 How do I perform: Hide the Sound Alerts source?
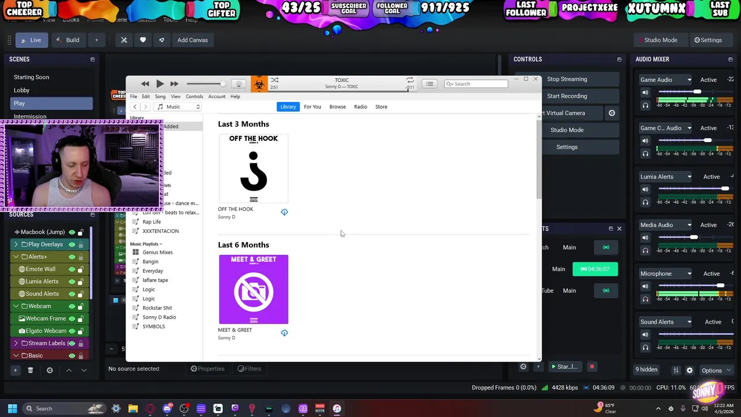tap(72, 294)
